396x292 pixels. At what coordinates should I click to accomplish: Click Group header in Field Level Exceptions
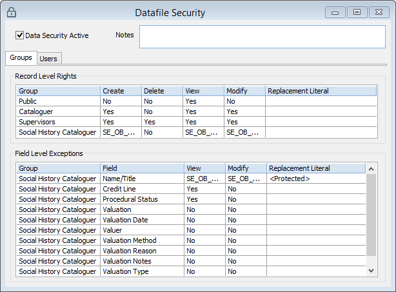point(58,168)
